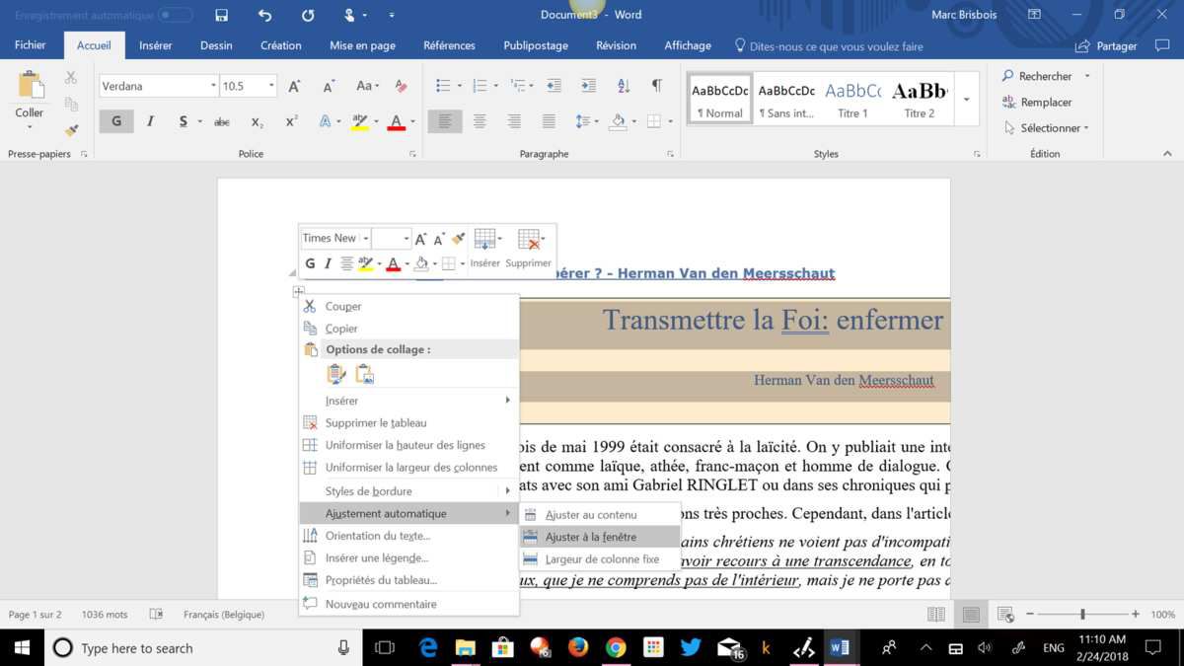Toggle bold (G) in the ribbon

pyautogui.click(x=116, y=121)
